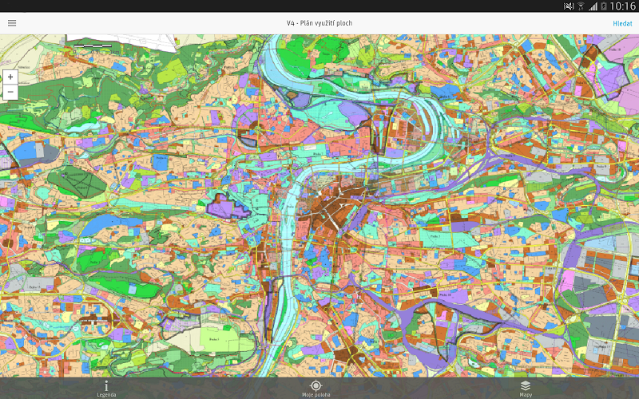Tap the title V4 - Plán využití ploch
Viewport: 639px width, 399px height.
click(319, 23)
